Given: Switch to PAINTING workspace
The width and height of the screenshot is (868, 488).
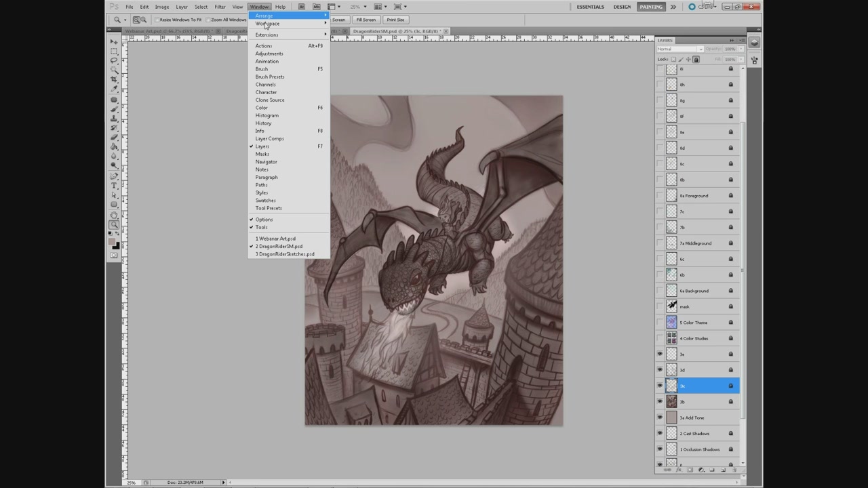Looking at the screenshot, I should [650, 7].
